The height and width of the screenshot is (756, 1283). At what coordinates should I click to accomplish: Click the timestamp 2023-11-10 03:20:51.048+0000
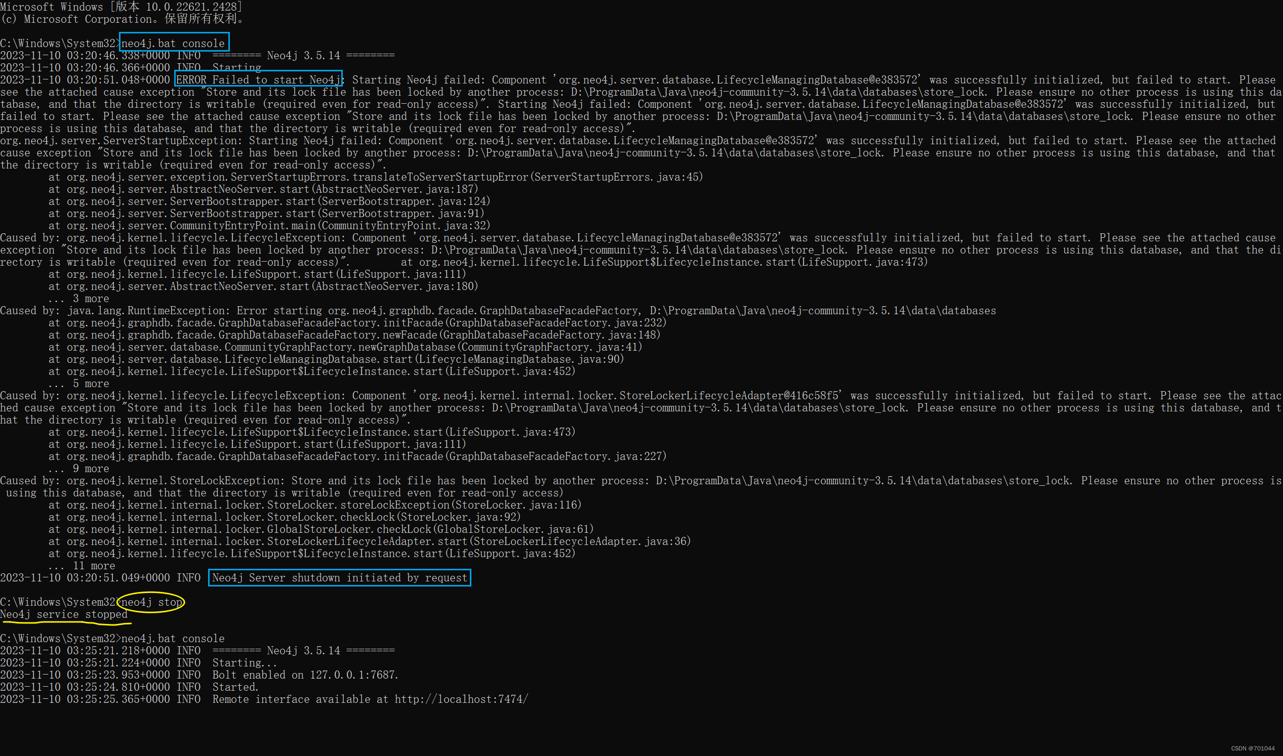85,79
